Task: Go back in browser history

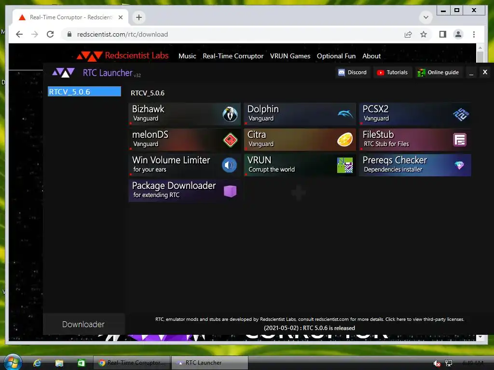Action: pyautogui.click(x=19, y=34)
